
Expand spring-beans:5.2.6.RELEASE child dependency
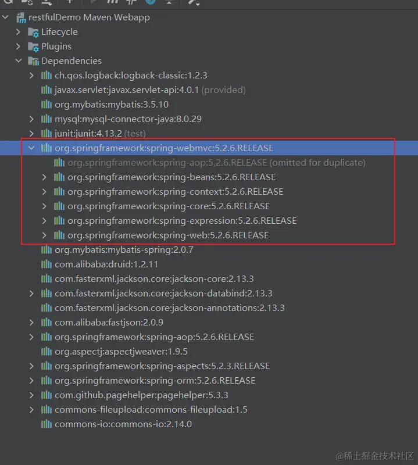click(44, 177)
